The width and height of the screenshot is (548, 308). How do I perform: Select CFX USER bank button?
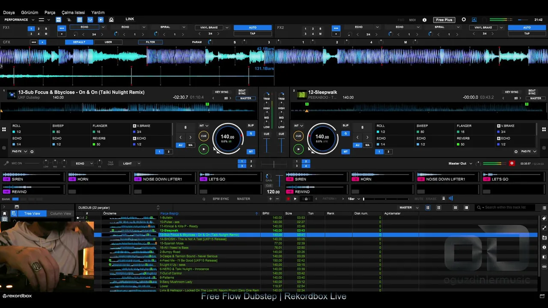pos(108,42)
